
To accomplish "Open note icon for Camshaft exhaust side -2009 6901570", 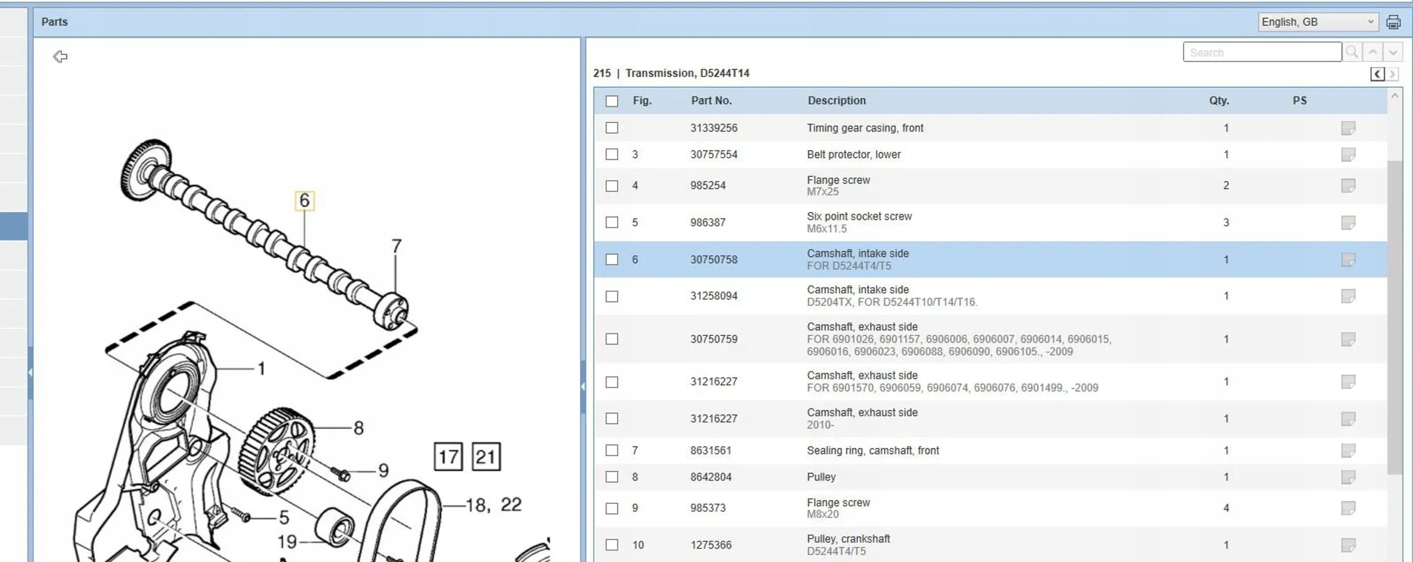I will (x=1348, y=382).
